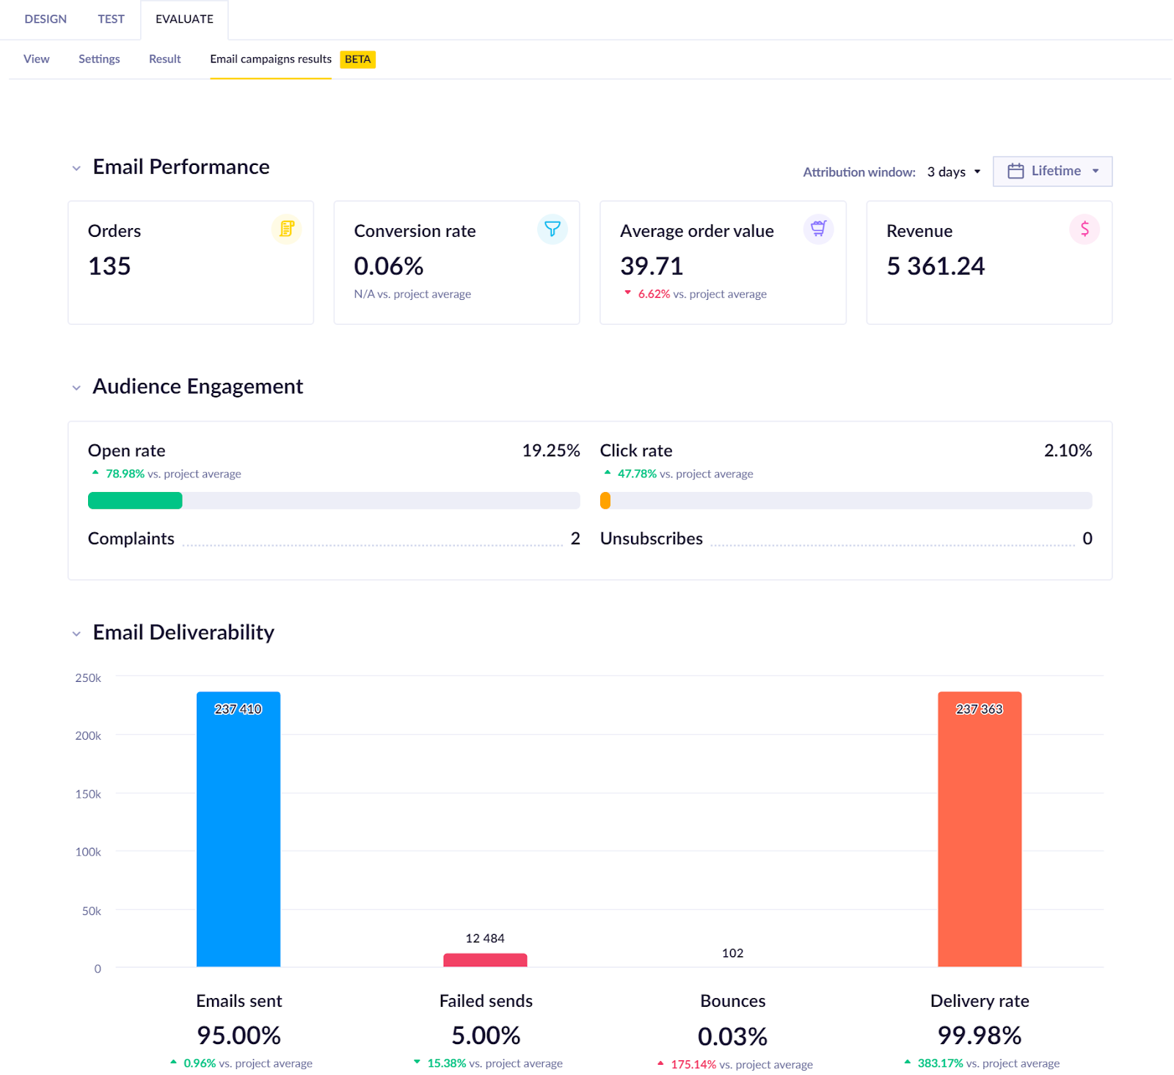The width and height of the screenshot is (1174, 1075).
Task: Click the Conversion rate funnel icon
Action: click(x=553, y=229)
